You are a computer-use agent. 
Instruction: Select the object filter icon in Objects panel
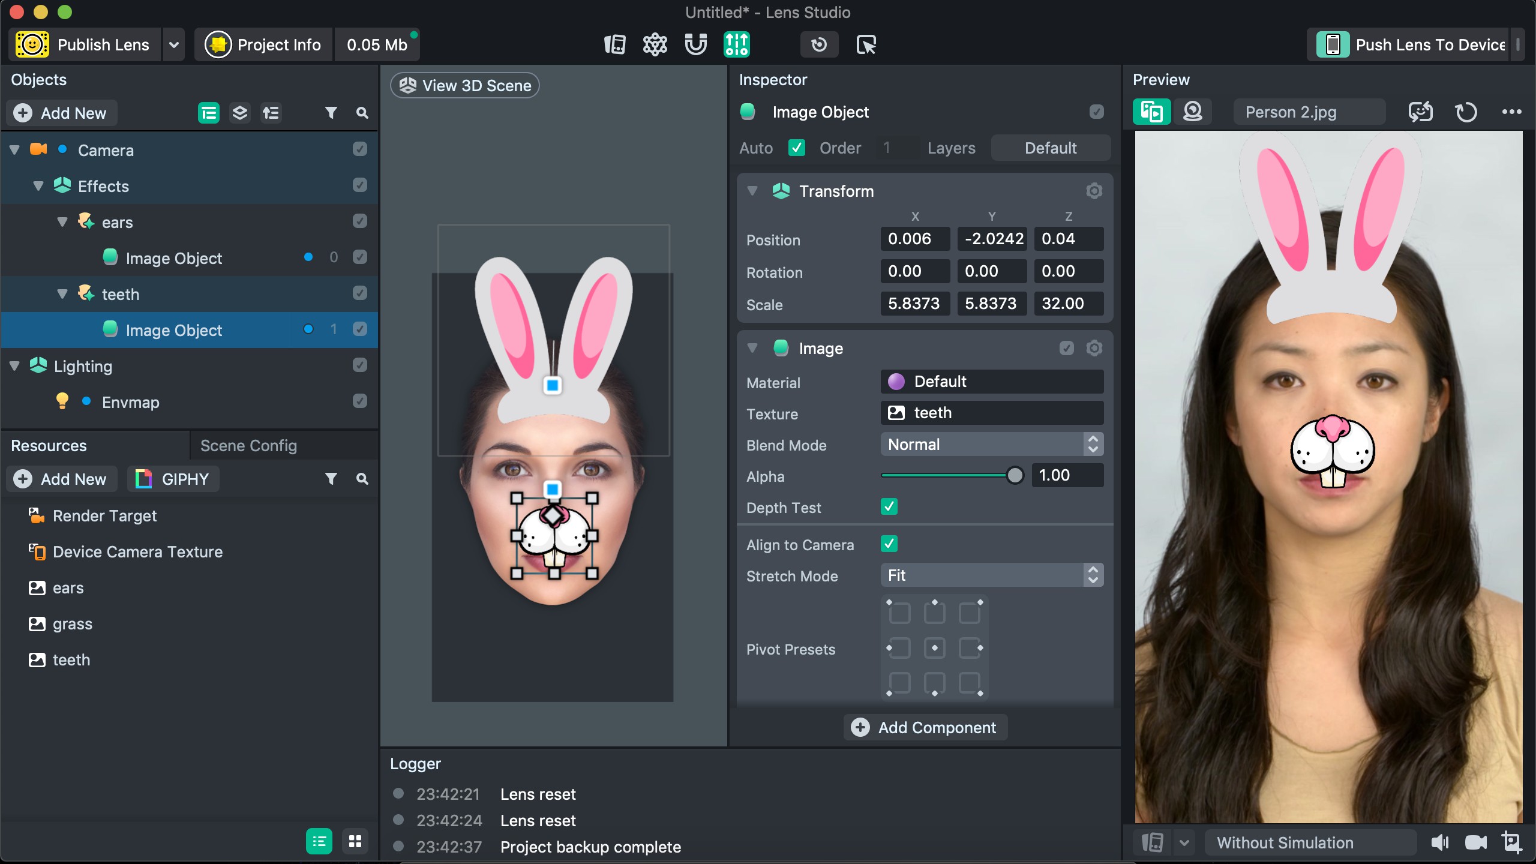(x=331, y=113)
